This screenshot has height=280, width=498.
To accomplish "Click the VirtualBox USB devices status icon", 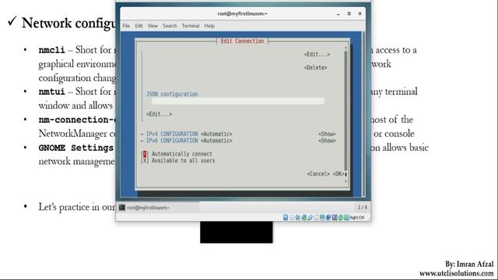I will click(310, 218).
